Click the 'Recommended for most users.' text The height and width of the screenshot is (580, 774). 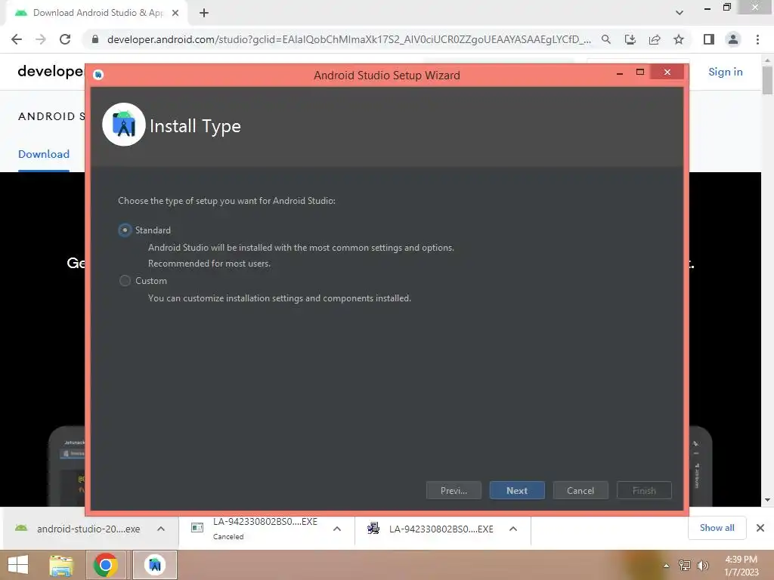point(209,264)
